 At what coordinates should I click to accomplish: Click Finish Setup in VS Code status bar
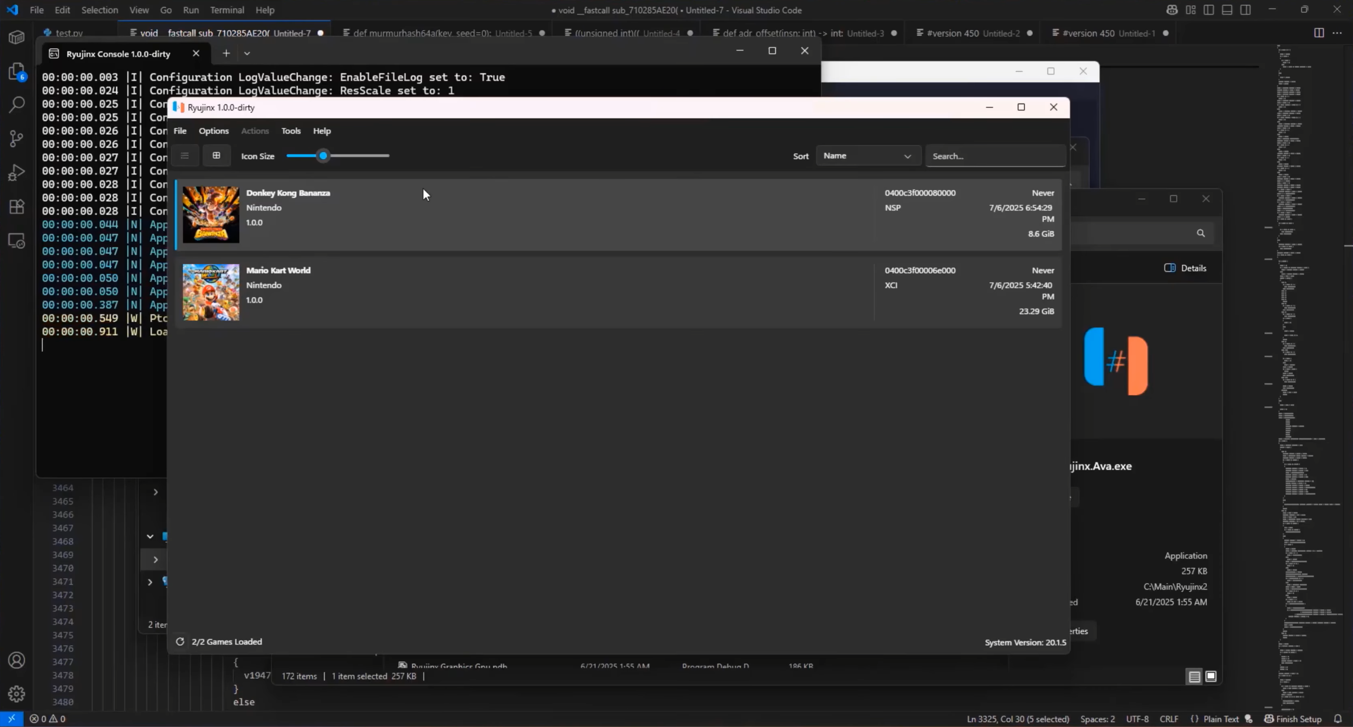pos(1293,719)
